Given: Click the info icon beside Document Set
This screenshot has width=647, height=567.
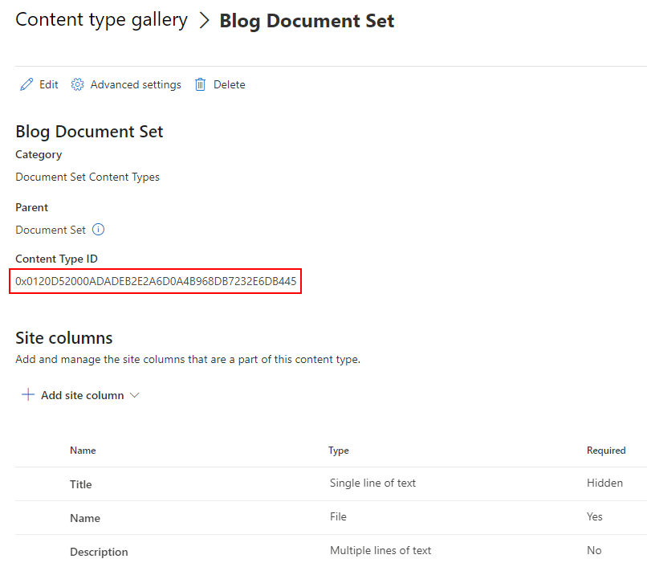Looking at the screenshot, I should point(98,230).
